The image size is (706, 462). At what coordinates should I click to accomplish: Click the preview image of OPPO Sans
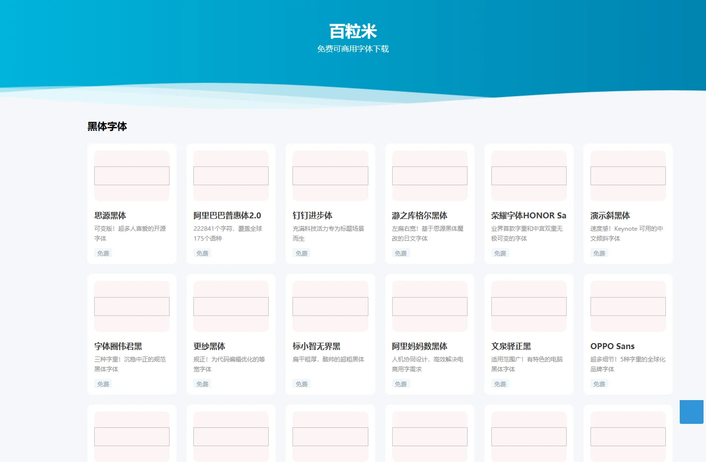point(628,307)
